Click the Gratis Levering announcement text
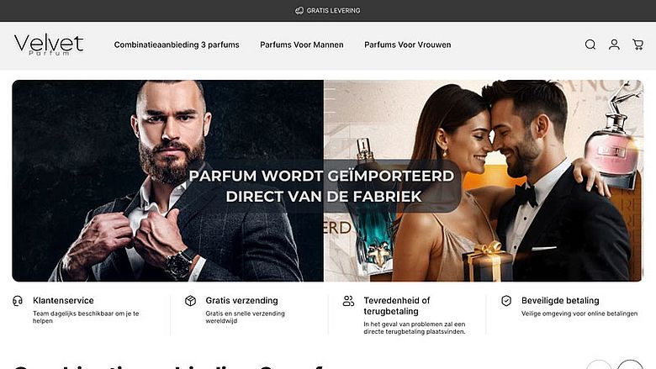This screenshot has height=369, width=656. tap(333, 11)
